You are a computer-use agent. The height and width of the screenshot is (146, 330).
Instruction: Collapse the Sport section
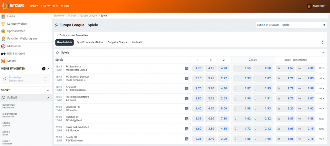48,90
